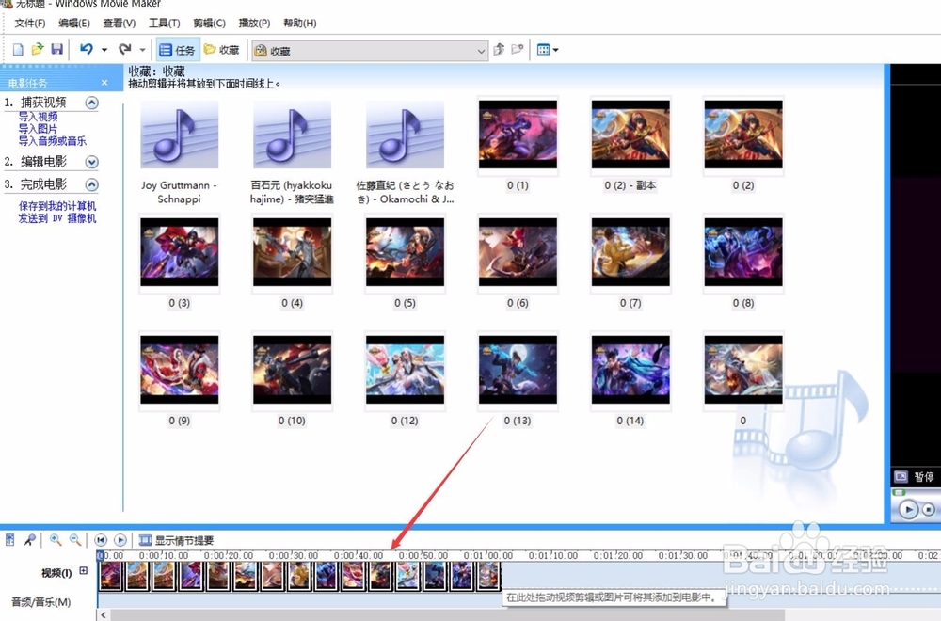Click the first clip on video track
The image size is (941, 621).
coord(111,575)
